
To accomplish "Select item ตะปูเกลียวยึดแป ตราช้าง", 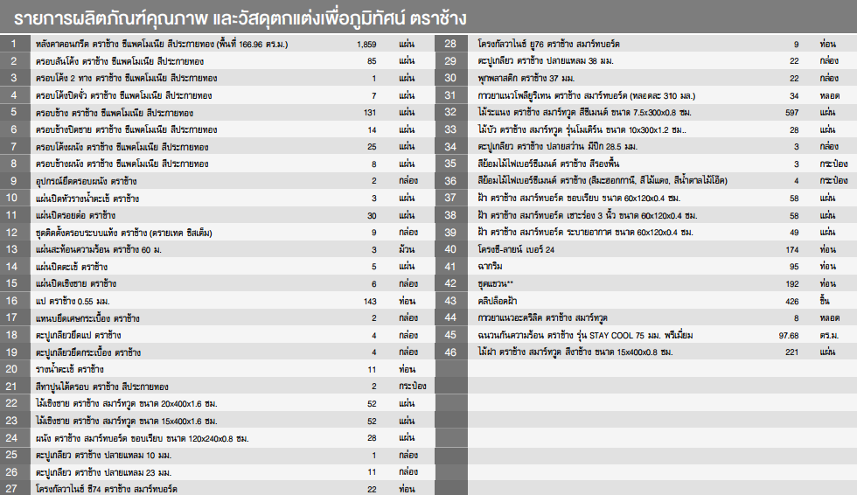I will pos(78,335).
